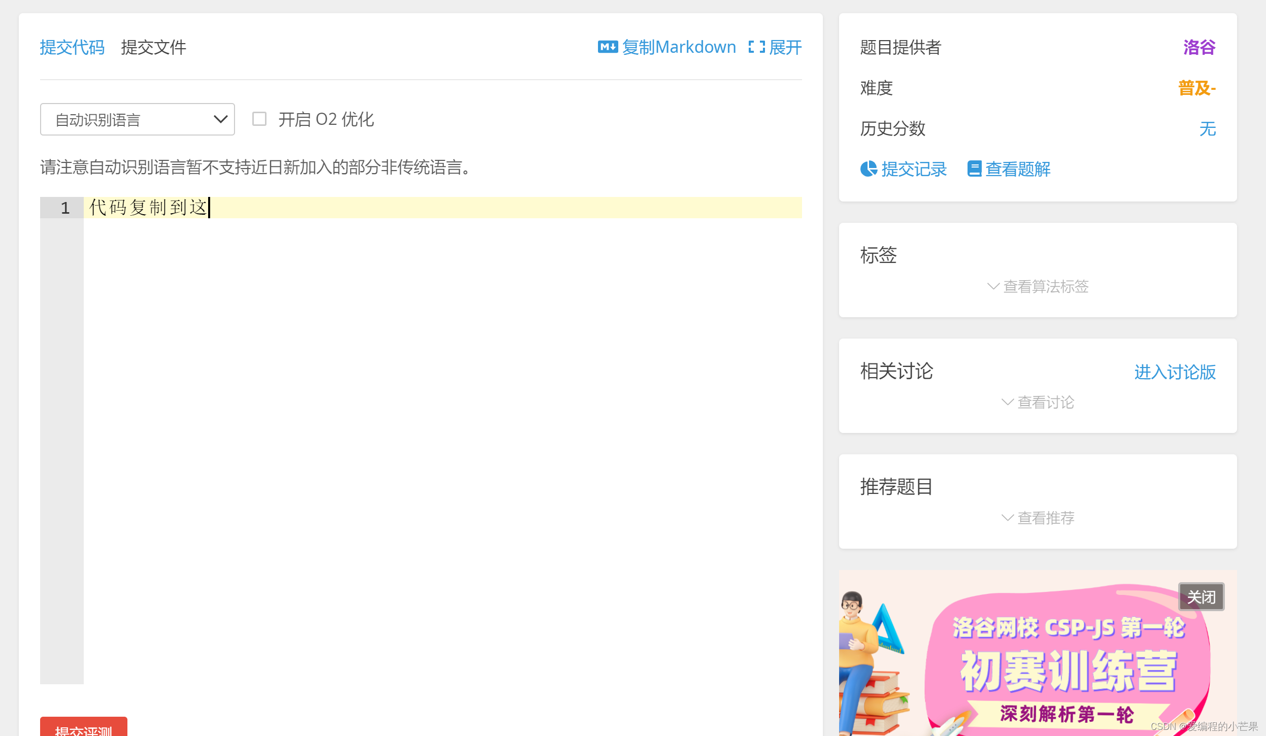
Task: Switch to the 提交代码 tab
Action: (x=72, y=47)
